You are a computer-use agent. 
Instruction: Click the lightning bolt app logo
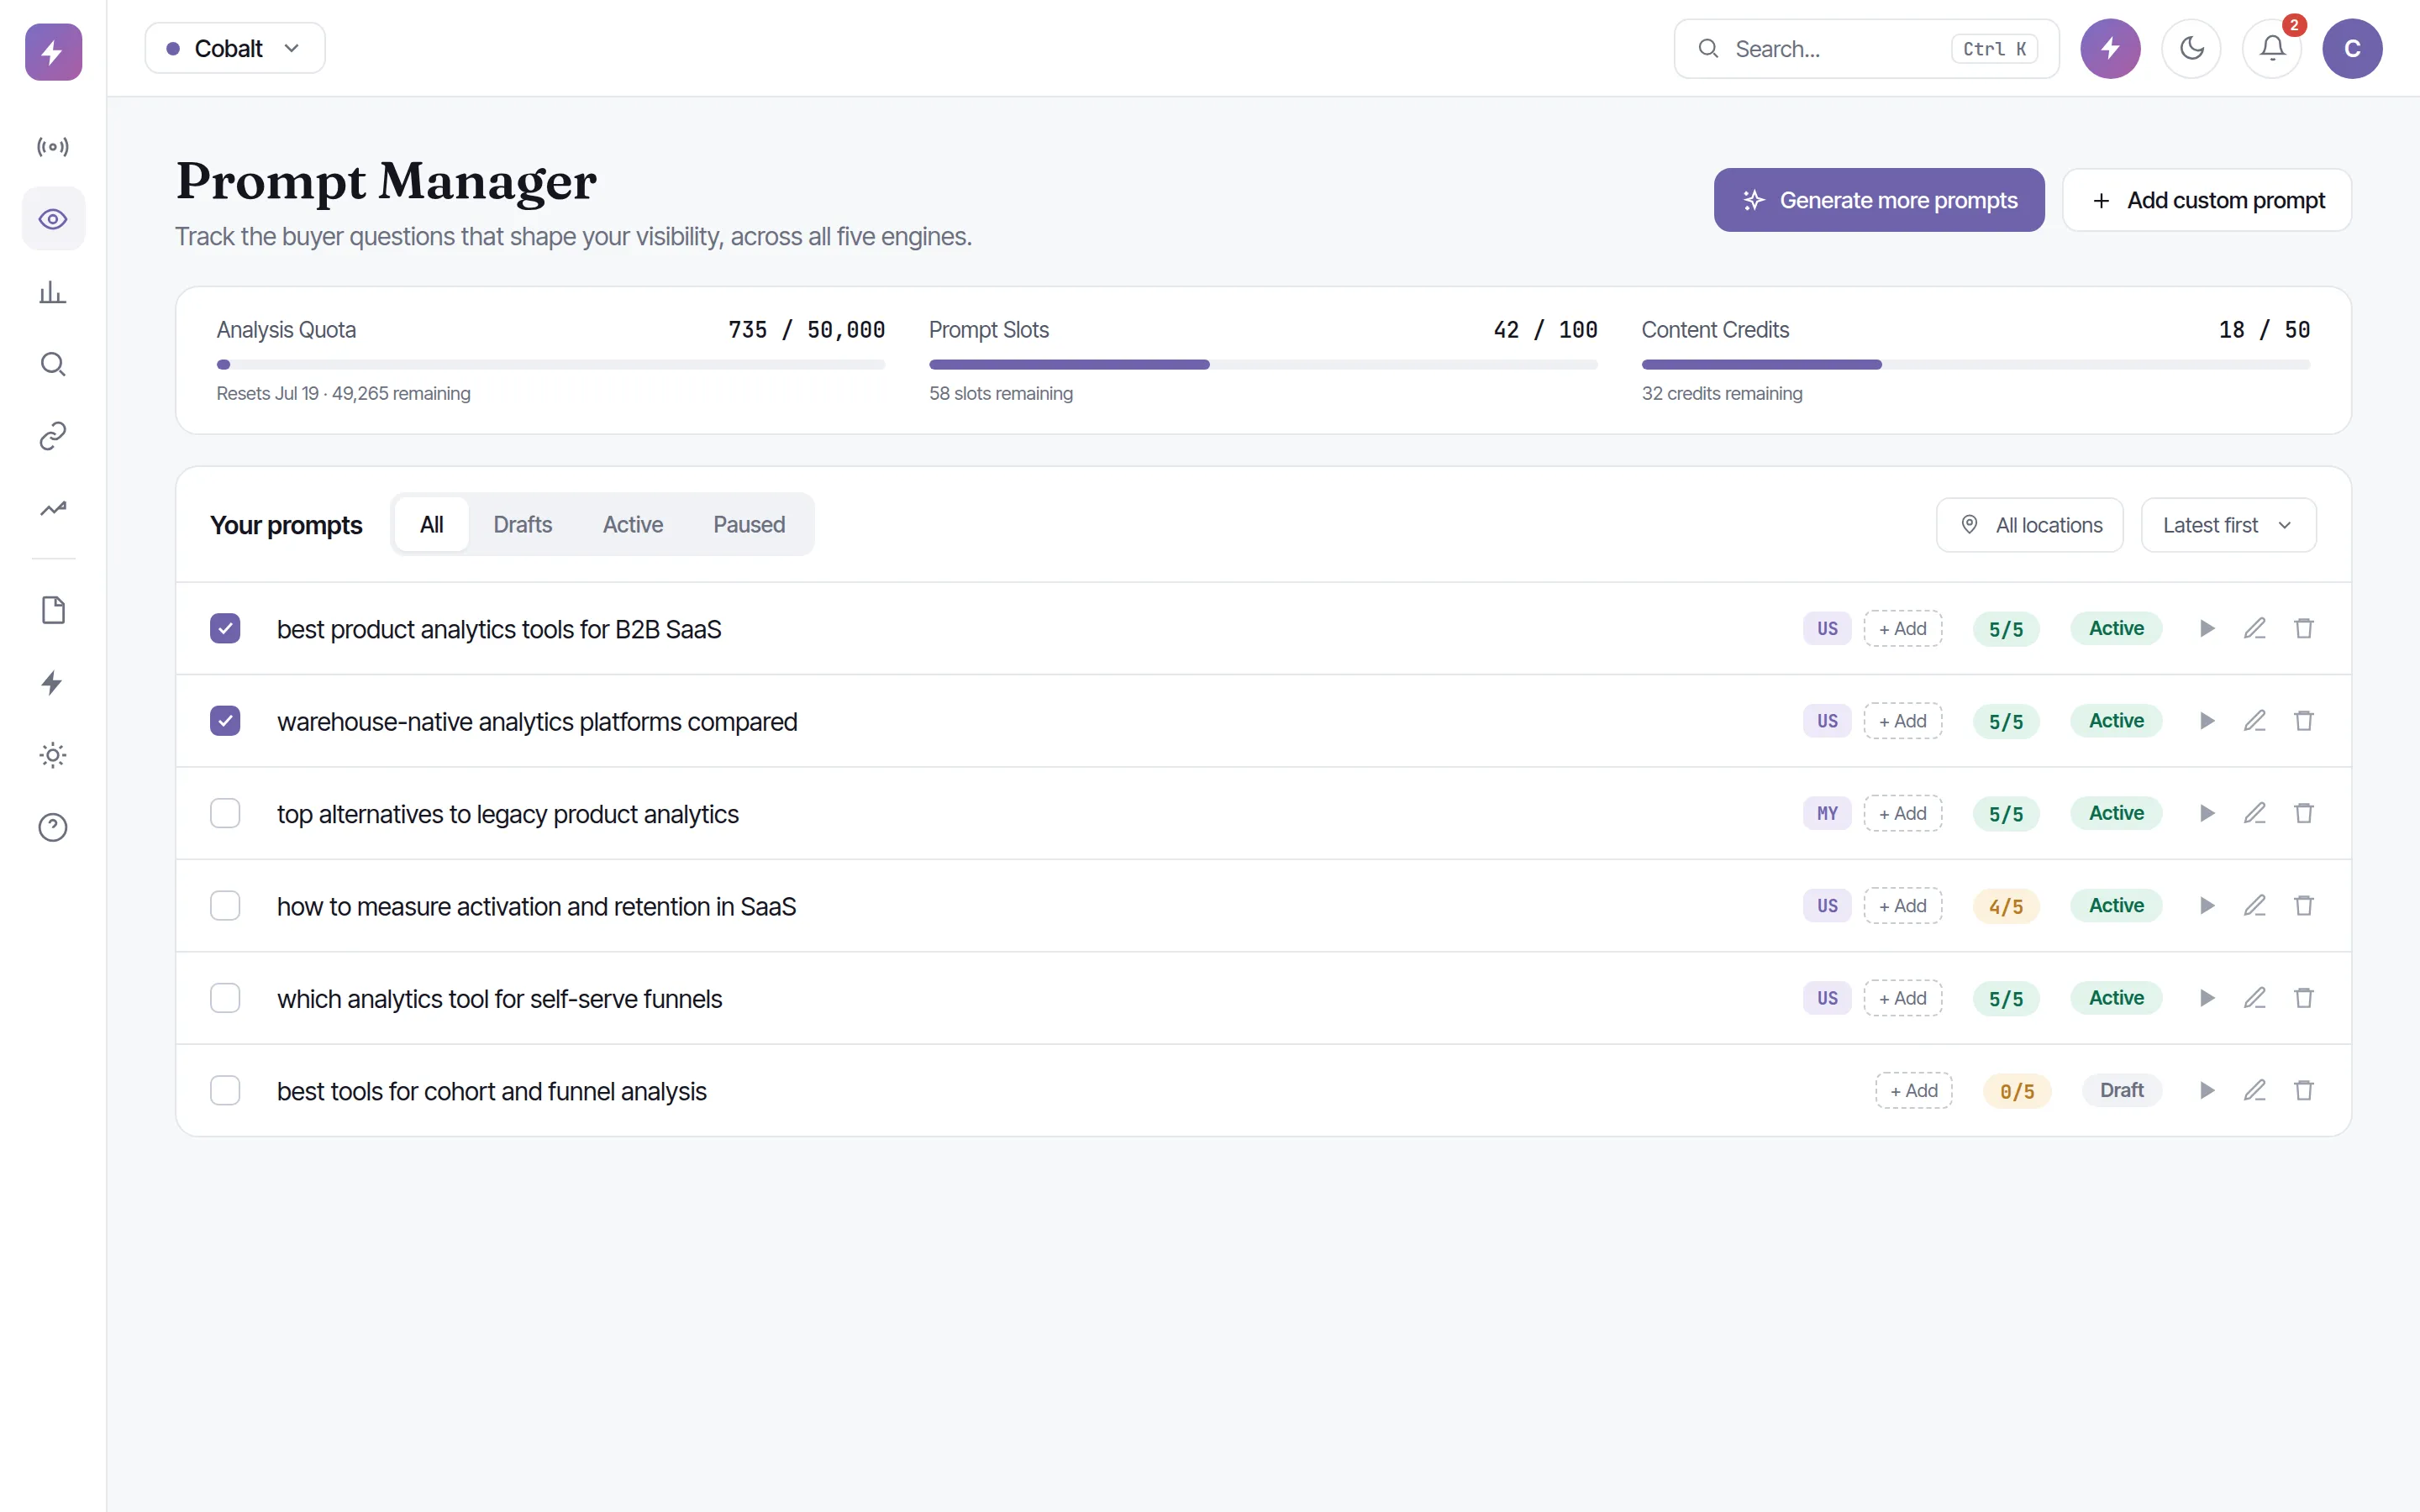[53, 52]
